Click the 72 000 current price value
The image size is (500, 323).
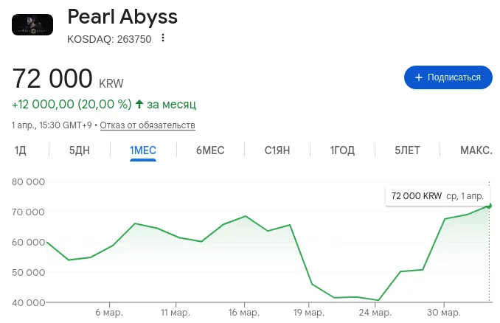(52, 78)
